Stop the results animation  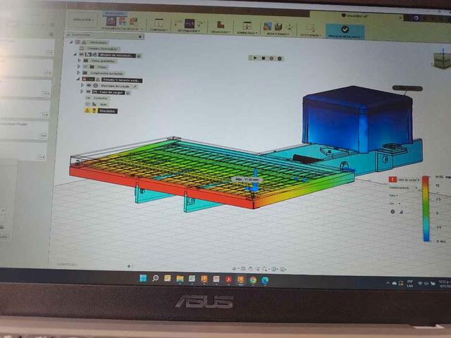[x=263, y=58]
